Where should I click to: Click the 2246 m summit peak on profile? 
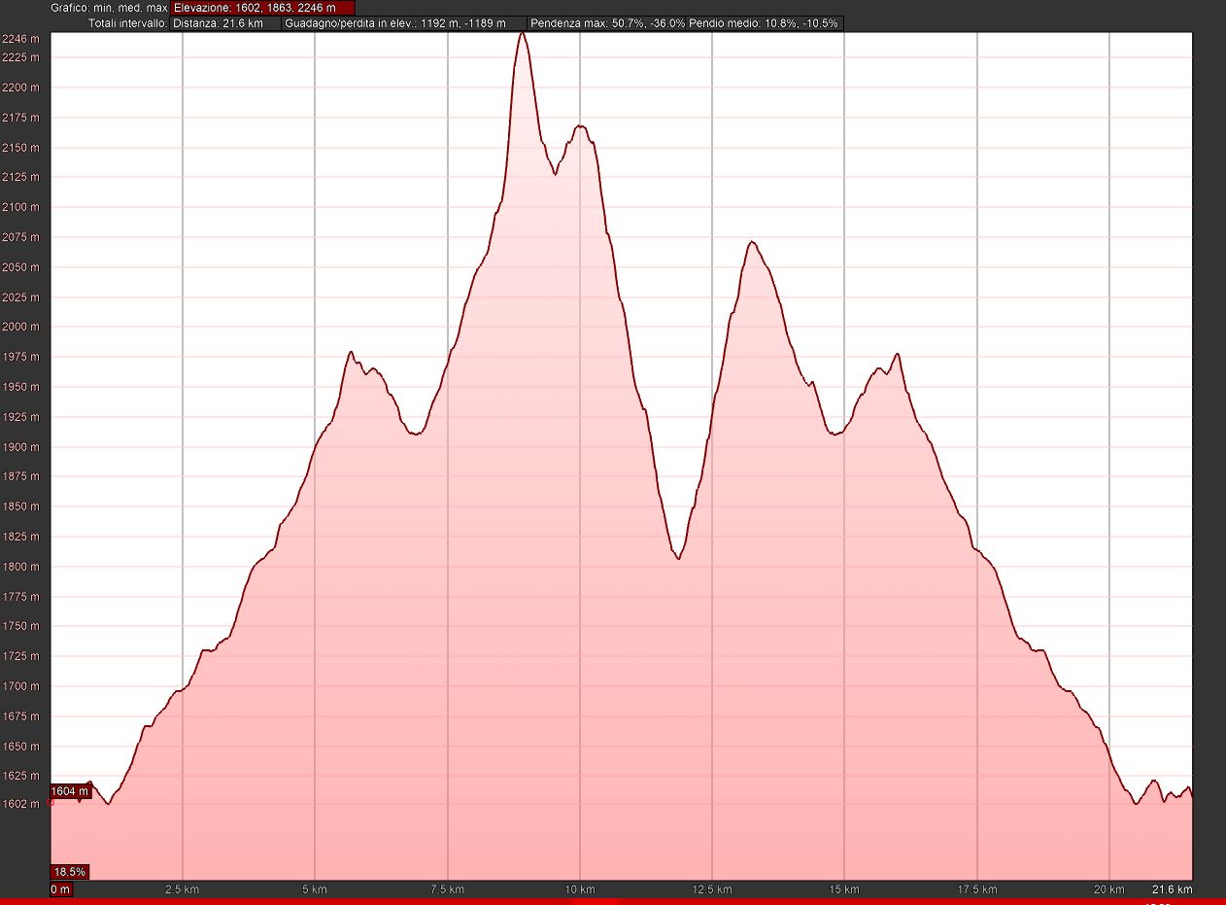coord(522,34)
